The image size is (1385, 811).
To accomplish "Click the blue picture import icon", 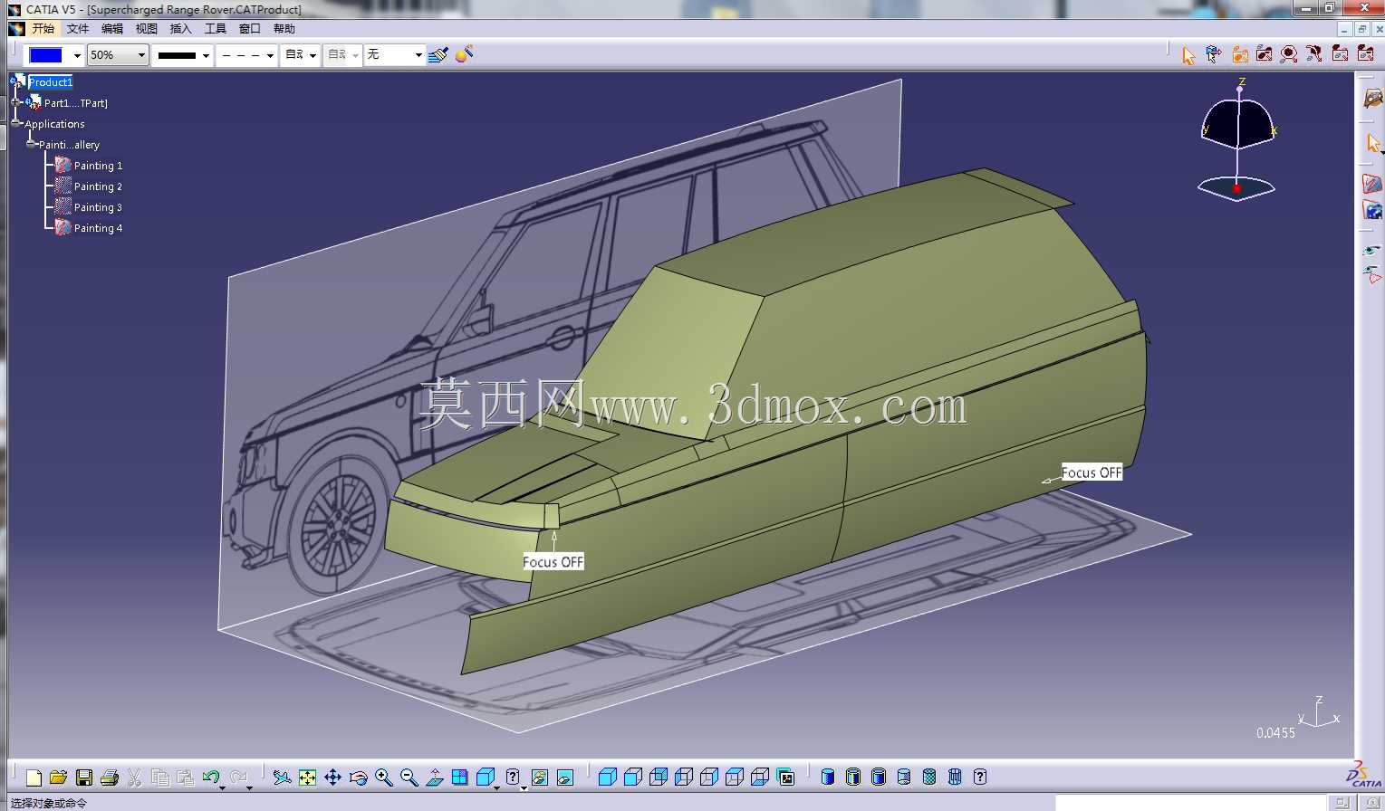I will tap(1372, 211).
